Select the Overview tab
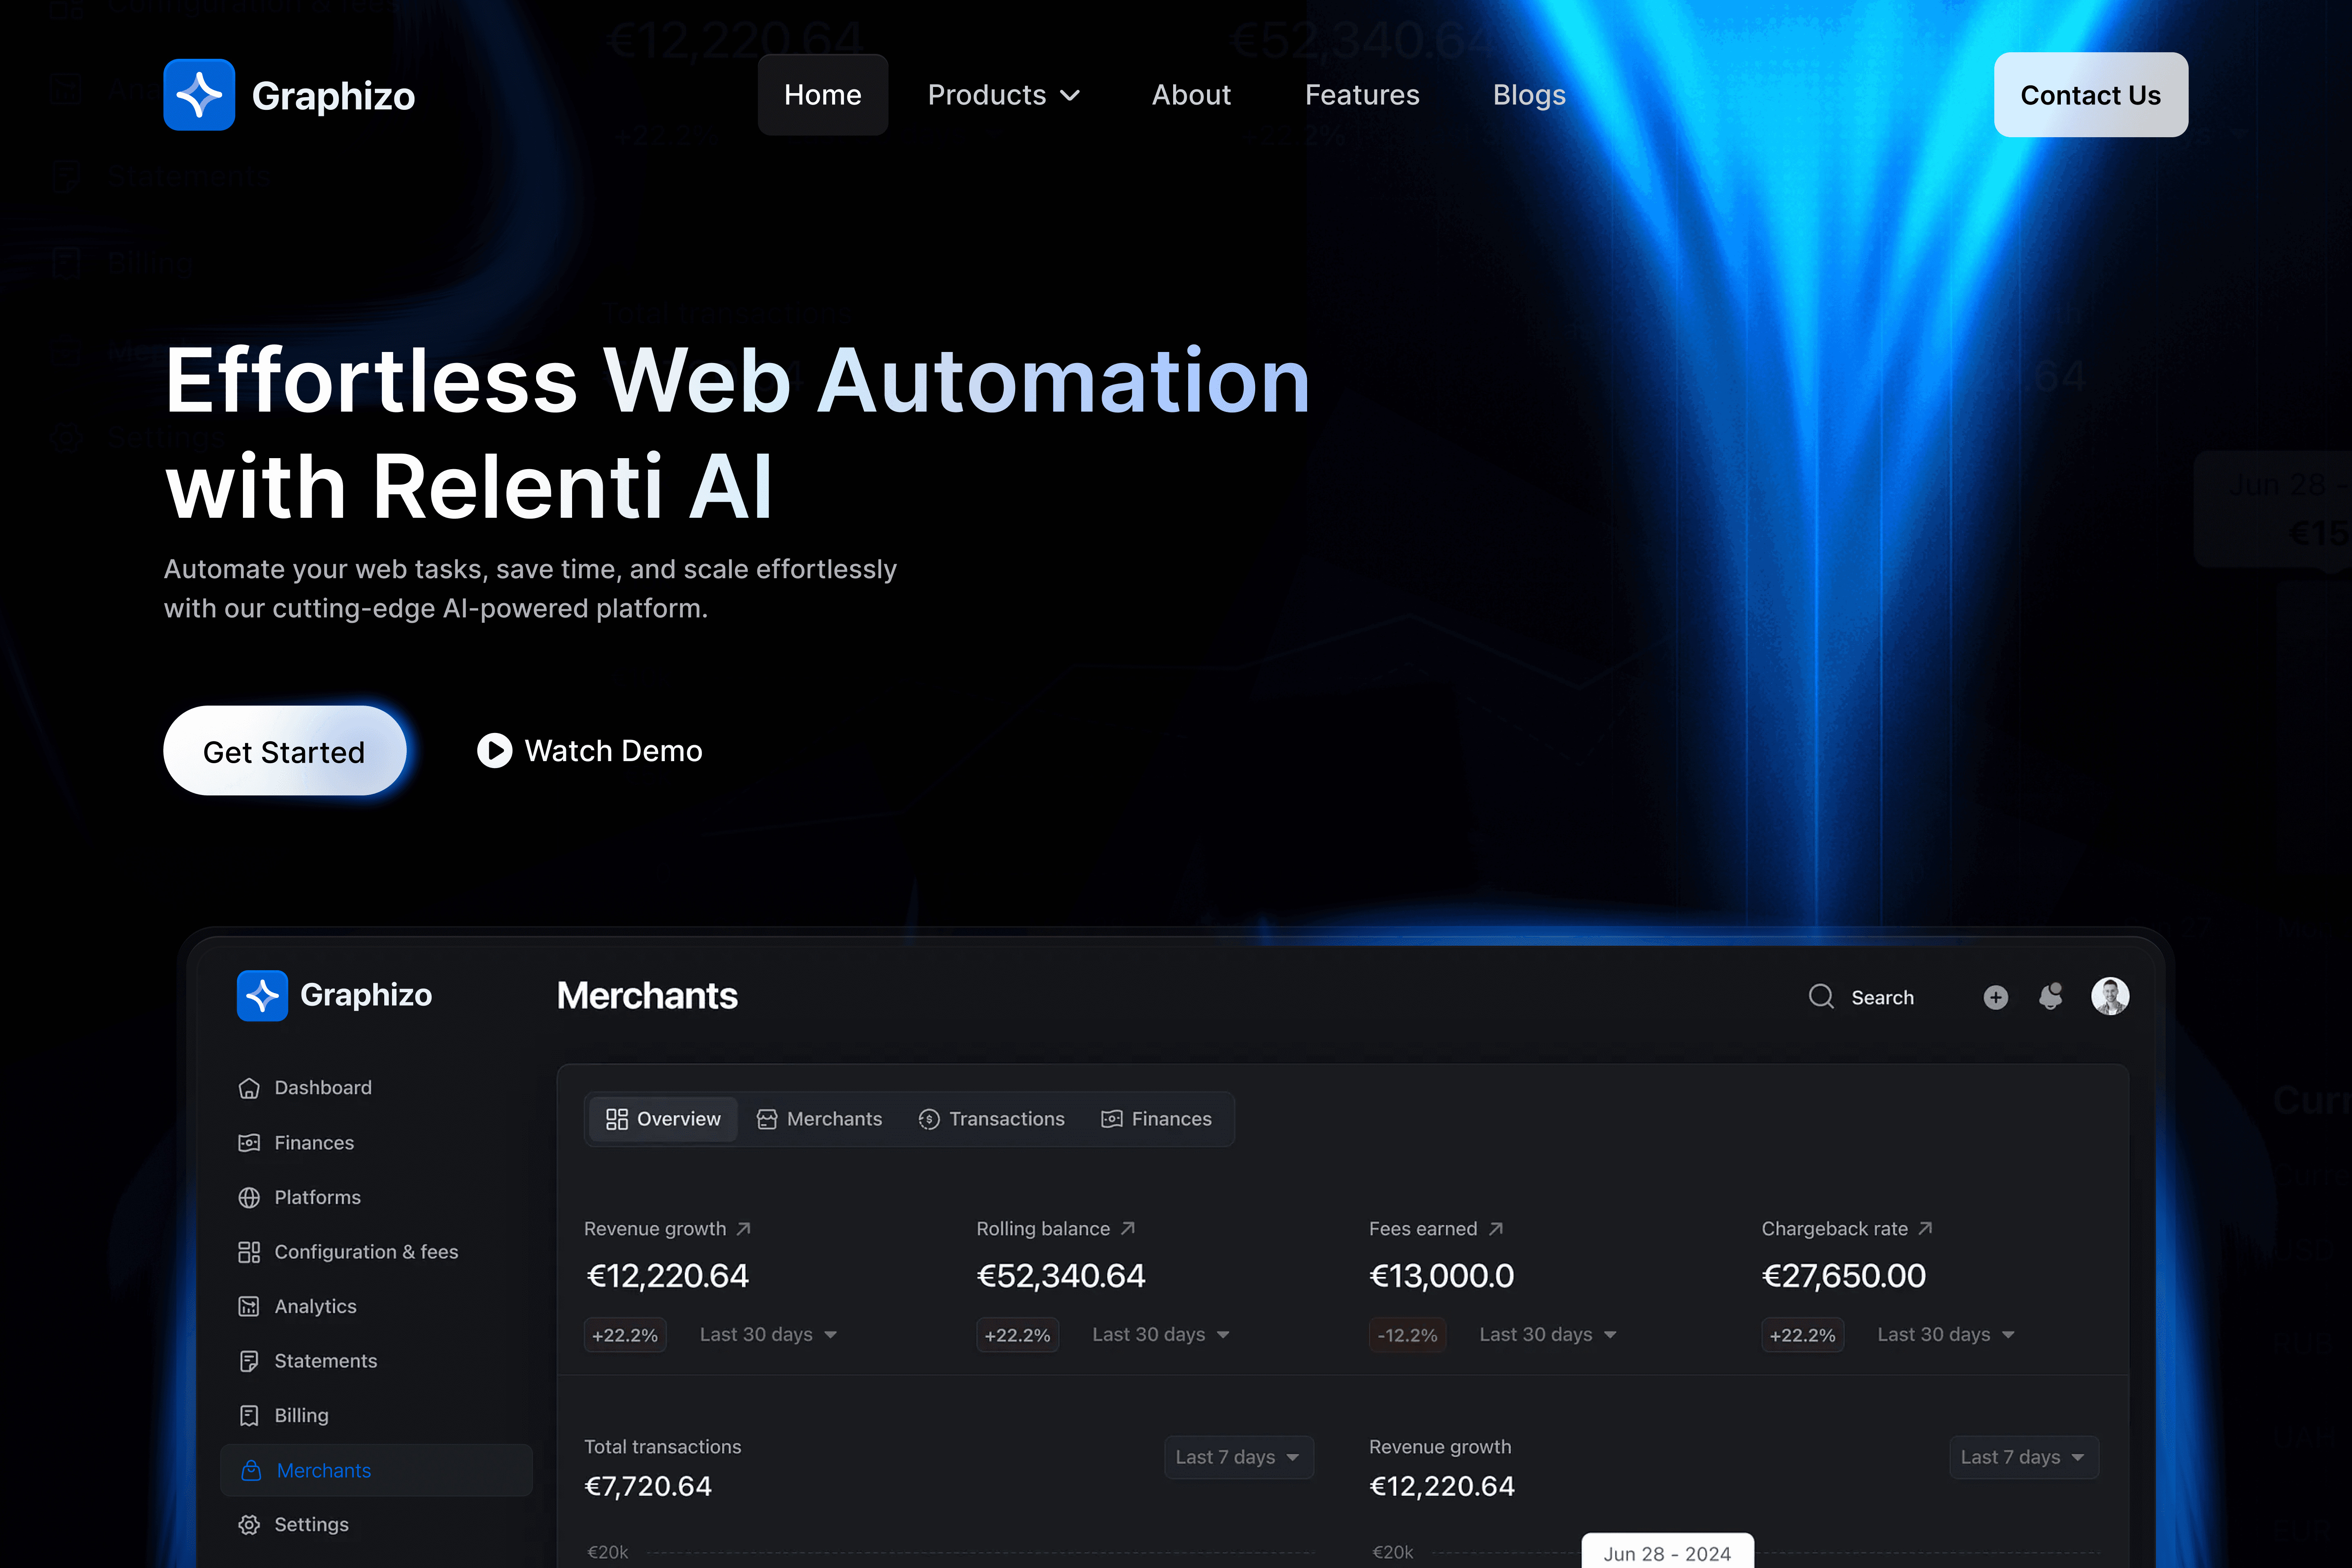The image size is (2352, 1568). 663,1119
